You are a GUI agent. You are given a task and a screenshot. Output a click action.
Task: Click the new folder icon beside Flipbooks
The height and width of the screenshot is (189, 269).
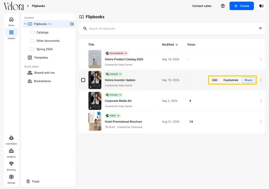coord(72,24)
